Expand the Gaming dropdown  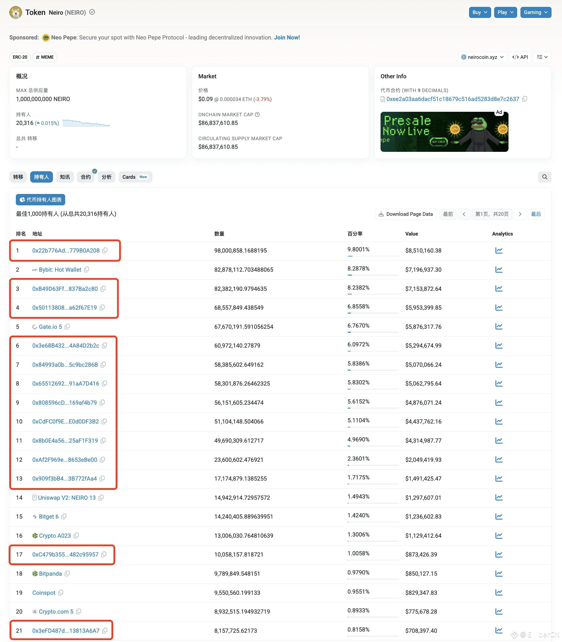(x=536, y=12)
